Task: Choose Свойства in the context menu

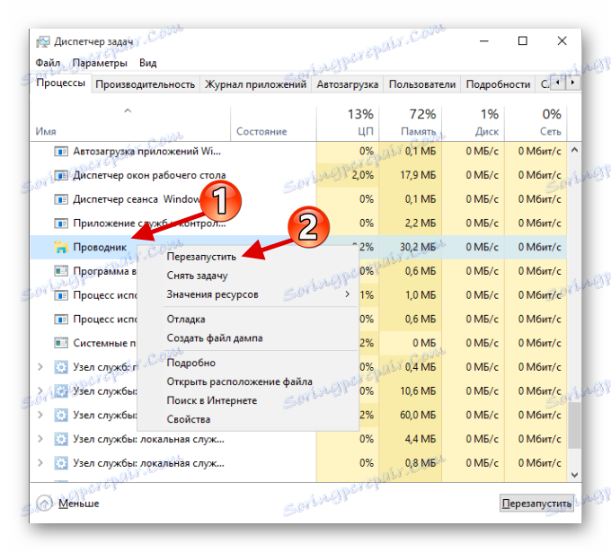Action: click(x=188, y=419)
